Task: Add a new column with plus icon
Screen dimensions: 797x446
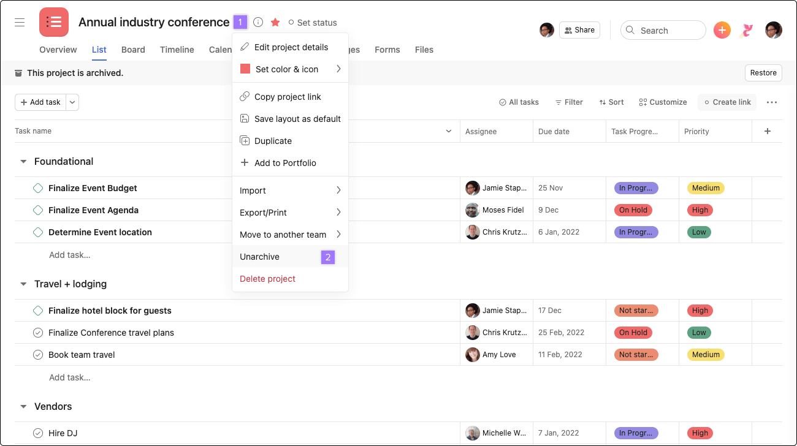Action: pos(767,131)
